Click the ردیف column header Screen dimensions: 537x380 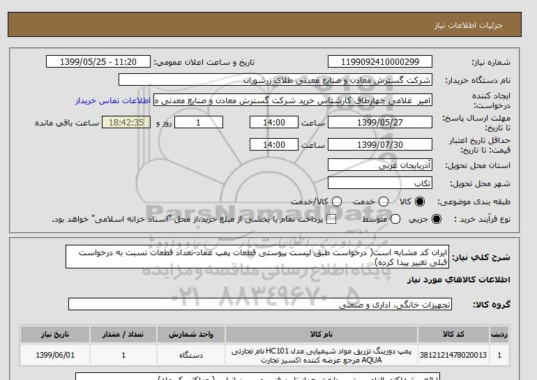pos(499,334)
